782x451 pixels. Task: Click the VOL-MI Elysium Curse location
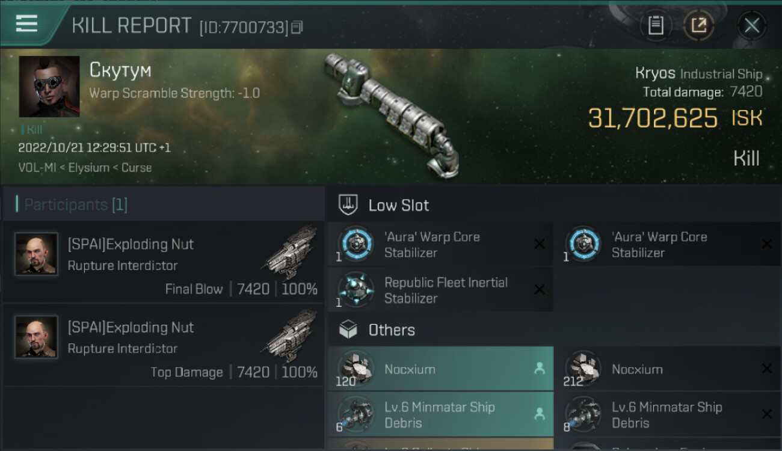tap(85, 168)
